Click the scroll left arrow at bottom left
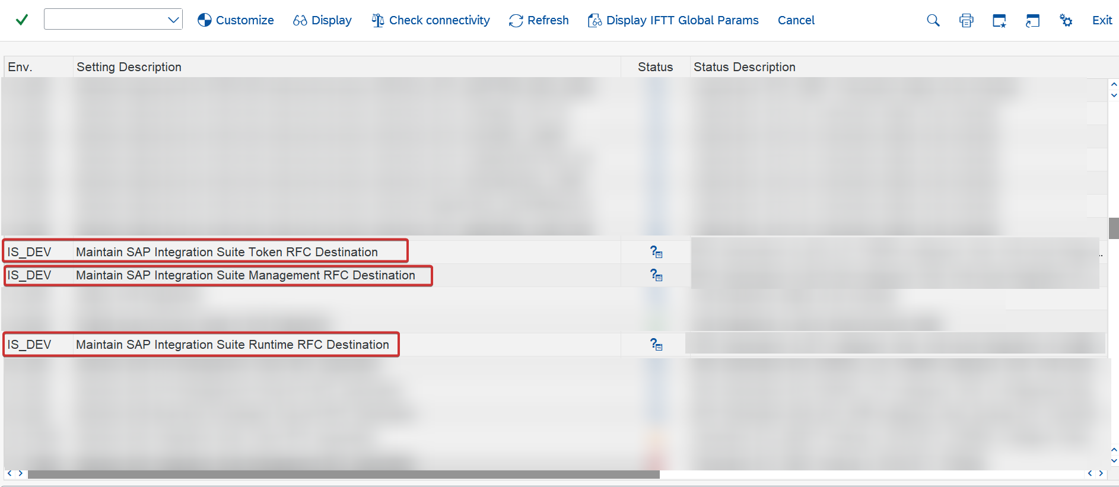The height and width of the screenshot is (487, 1119). pyautogui.click(x=9, y=473)
